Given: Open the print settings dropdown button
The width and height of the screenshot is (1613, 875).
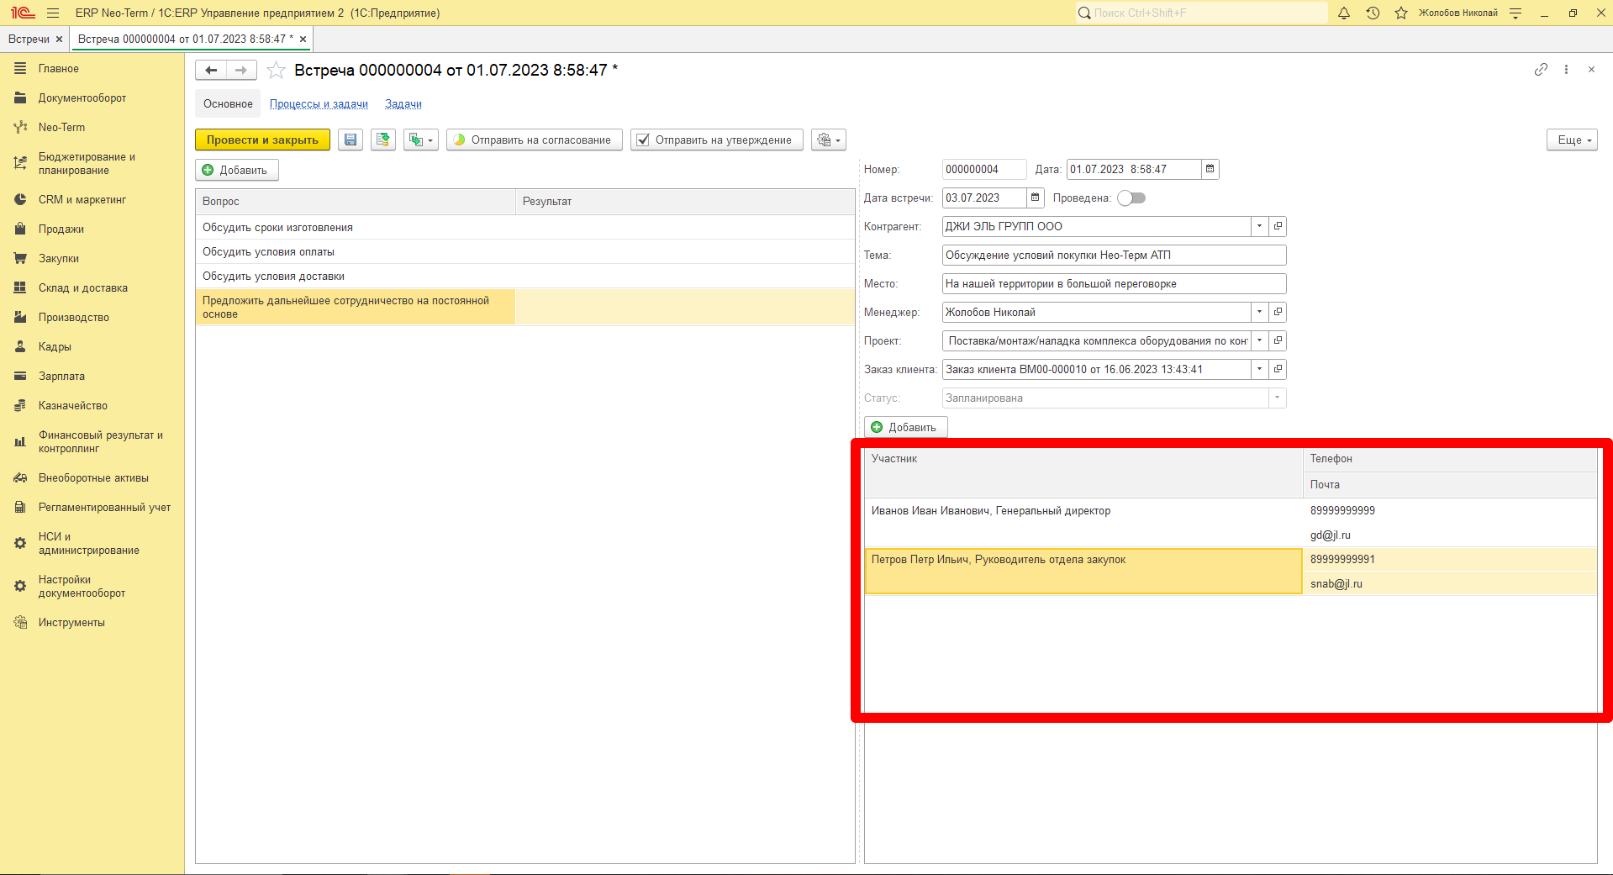Looking at the screenshot, I should click(x=828, y=140).
